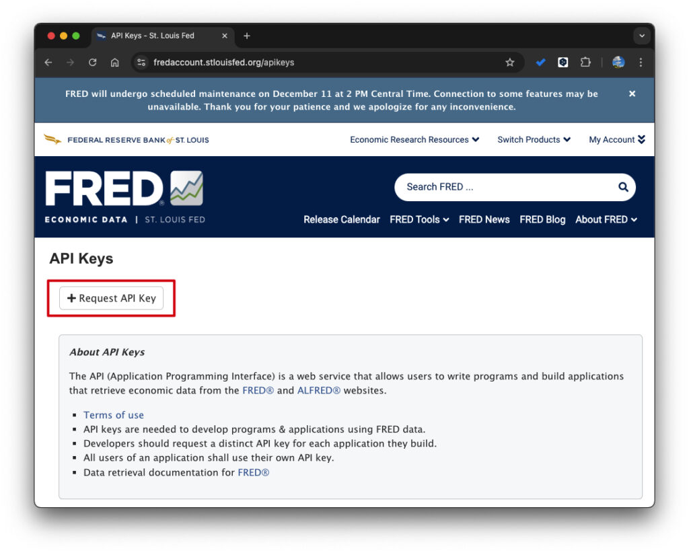Expand the FRED Tools menu
The width and height of the screenshot is (689, 553).
click(419, 219)
